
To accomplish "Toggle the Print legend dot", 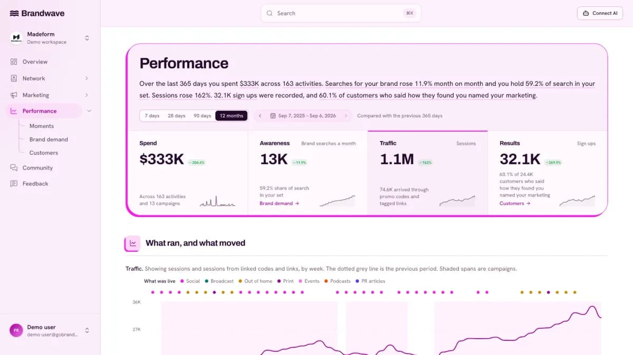I will [279, 281].
